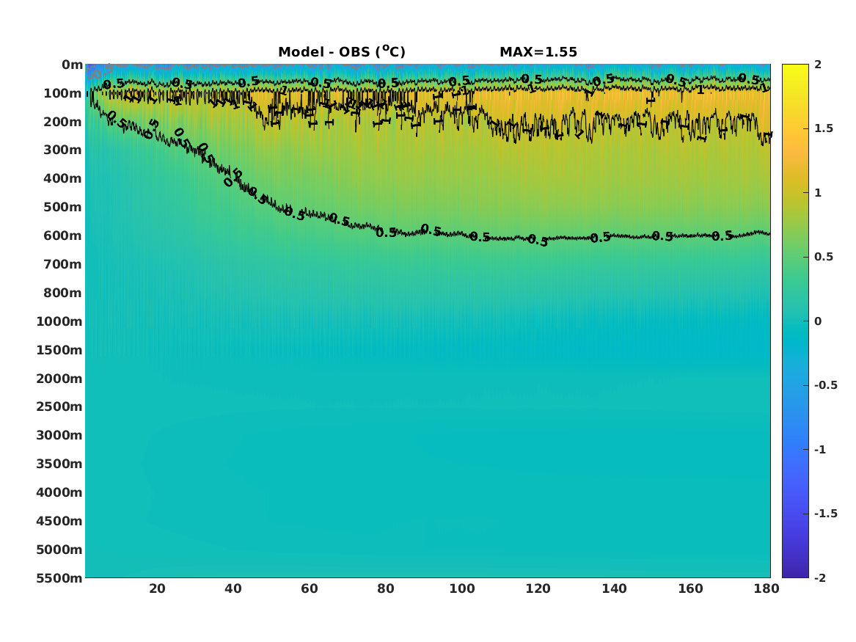Select the "500m" depth tick label
The height and width of the screenshot is (642, 856).
(x=63, y=208)
